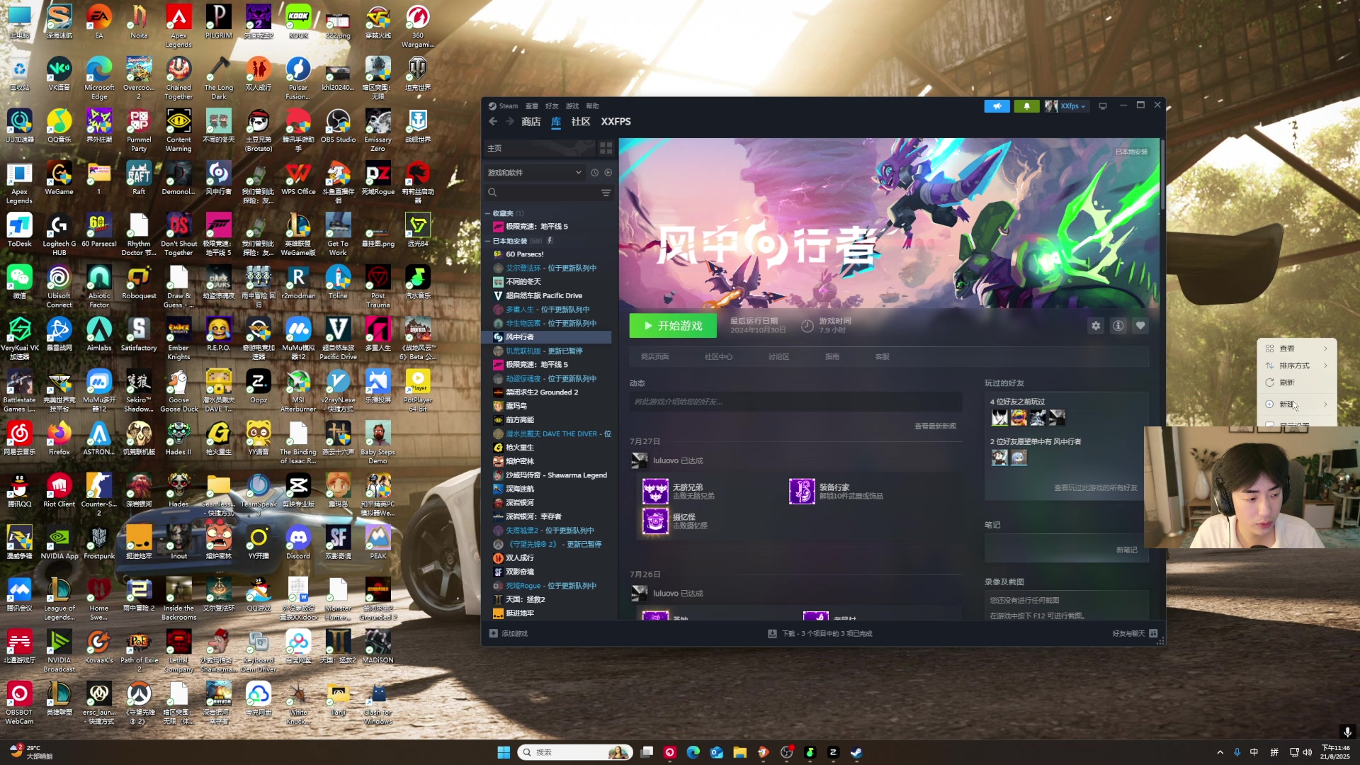The image size is (1360, 765).
Task: Open downloads status at bottom bar
Action: (x=820, y=634)
